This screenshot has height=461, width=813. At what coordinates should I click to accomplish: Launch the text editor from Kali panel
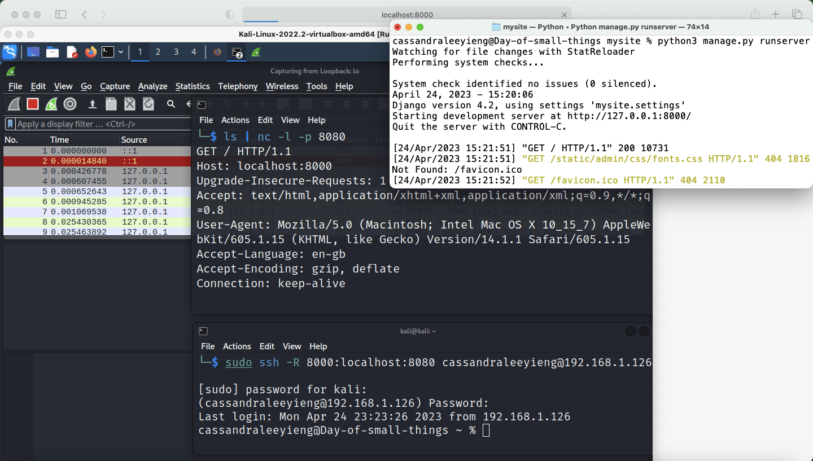click(x=72, y=52)
